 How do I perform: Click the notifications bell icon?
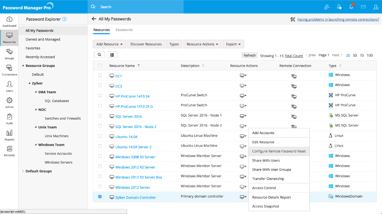351,7
